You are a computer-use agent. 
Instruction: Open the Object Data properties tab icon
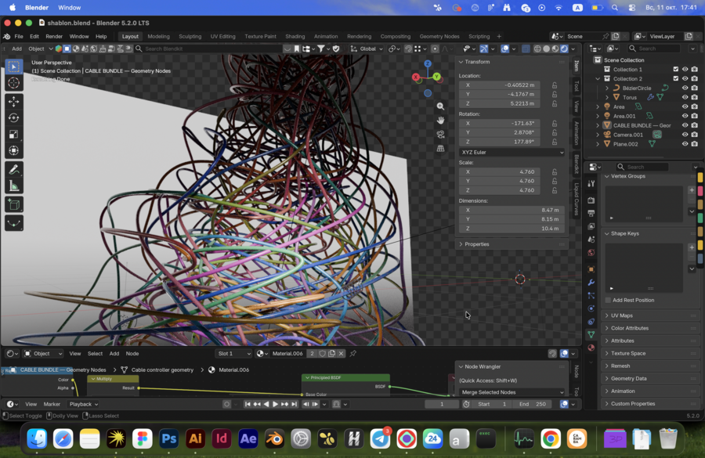(591, 334)
